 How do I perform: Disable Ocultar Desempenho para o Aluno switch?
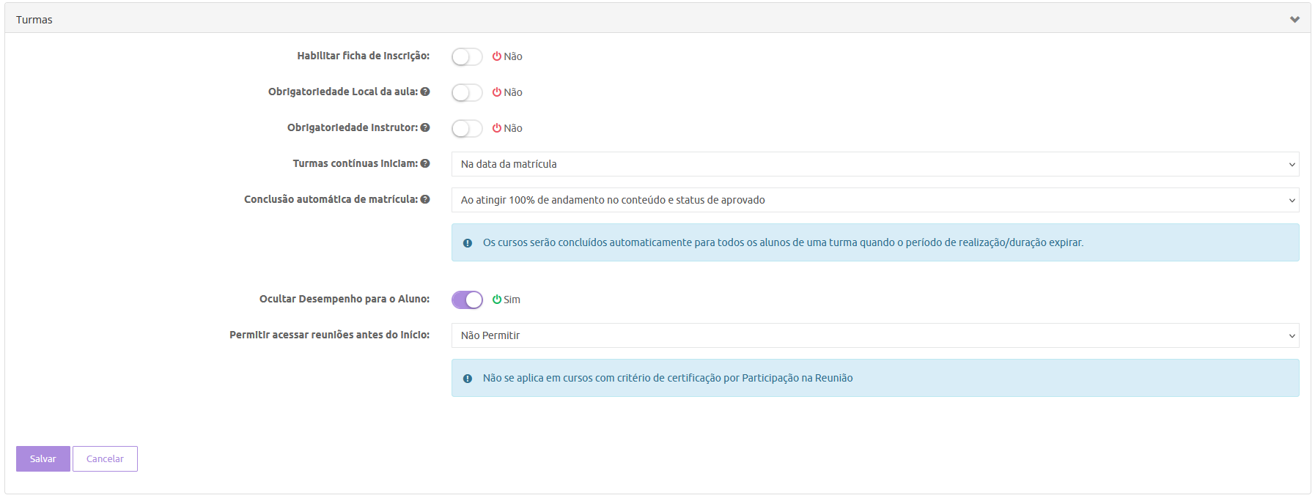(467, 300)
